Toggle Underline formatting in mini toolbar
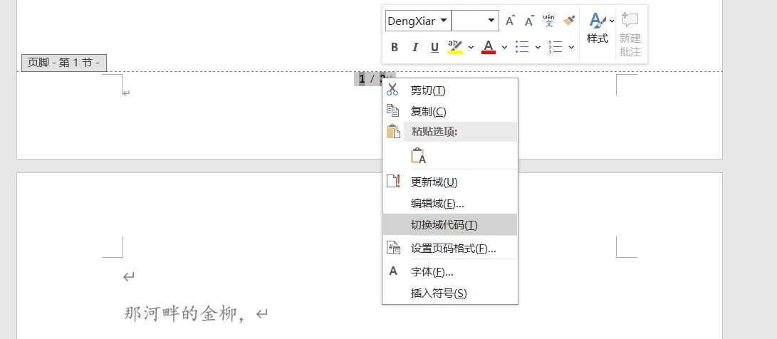Image resolution: width=777 pixels, height=339 pixels. (434, 47)
